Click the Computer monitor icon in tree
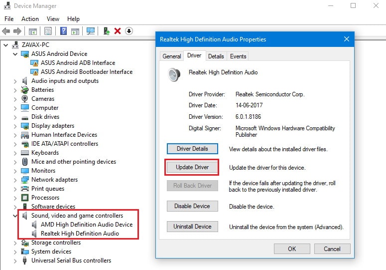Screen dimensions: 386x270 coord(25,108)
